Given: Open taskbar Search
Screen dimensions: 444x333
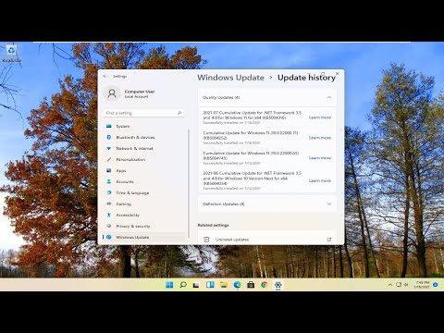Looking at the screenshot, I should (x=183, y=285).
